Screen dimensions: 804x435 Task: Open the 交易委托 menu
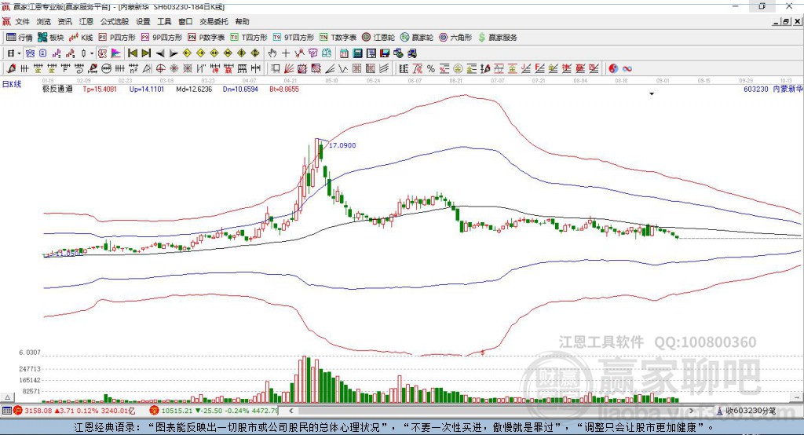tap(214, 21)
